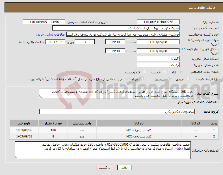This screenshot has width=223, height=175.
Task: Click the buyer name field شرکت توزیع نیروی برق
Action: tap(116, 28)
